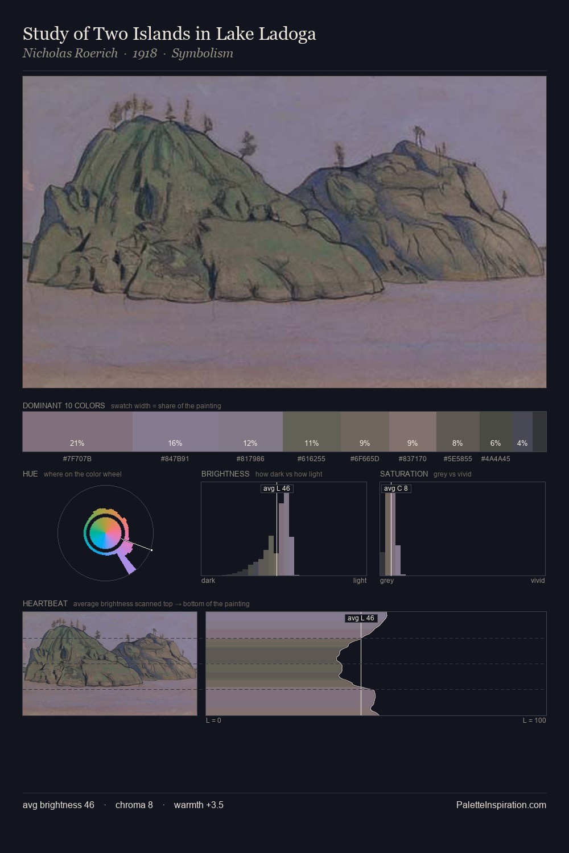Screen dimensions: 569x853
Task: Click the SATURATION section heading
Action: 404,474
